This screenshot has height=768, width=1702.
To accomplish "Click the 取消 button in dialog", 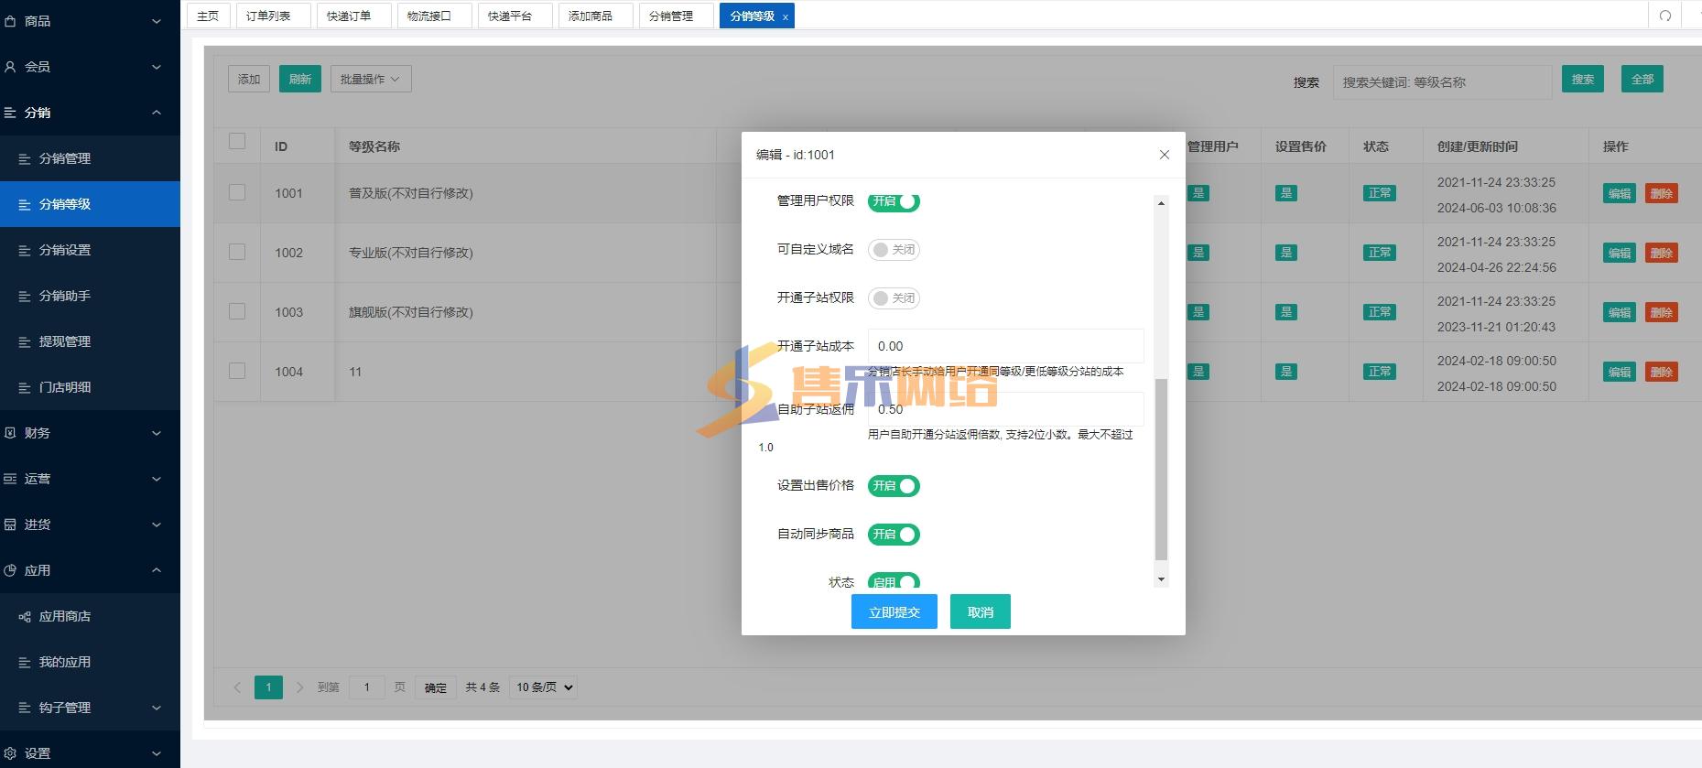I will tap(980, 612).
